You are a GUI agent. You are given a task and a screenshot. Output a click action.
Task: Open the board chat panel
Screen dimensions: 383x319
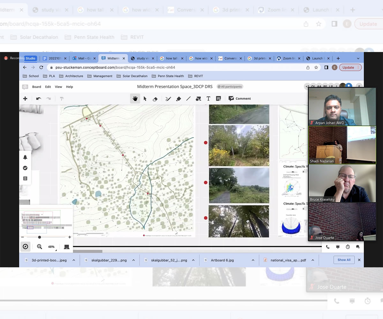point(358,247)
